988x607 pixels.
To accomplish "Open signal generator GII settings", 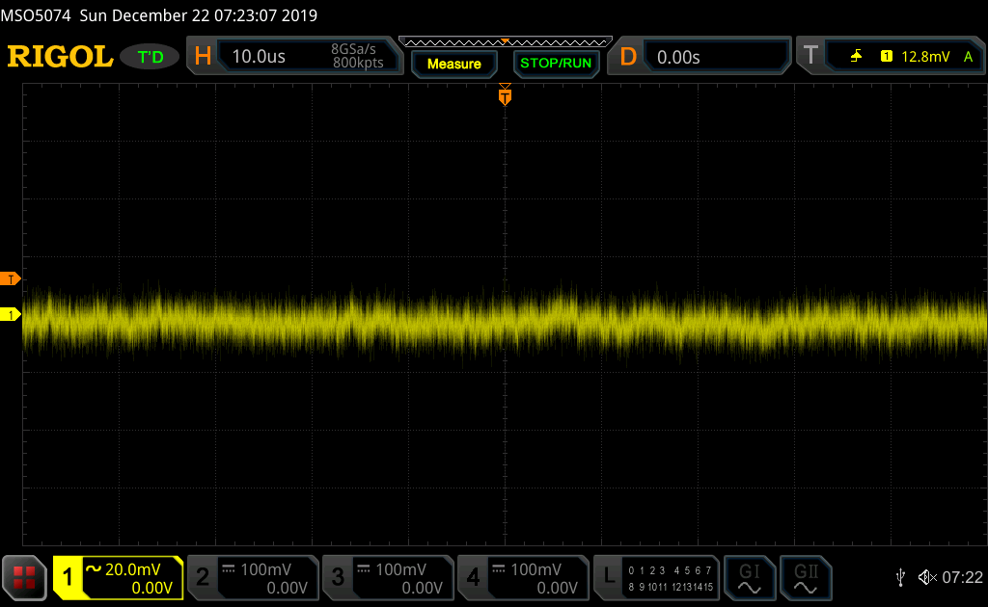I will pos(806,577).
